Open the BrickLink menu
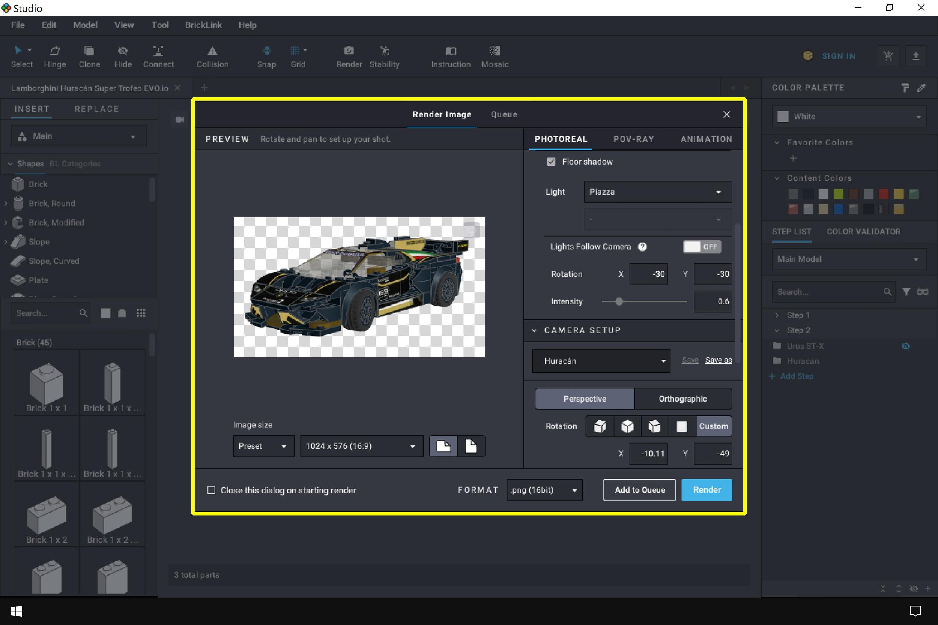 coord(203,25)
